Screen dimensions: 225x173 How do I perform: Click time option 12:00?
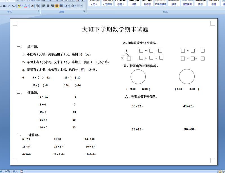pos(145,89)
